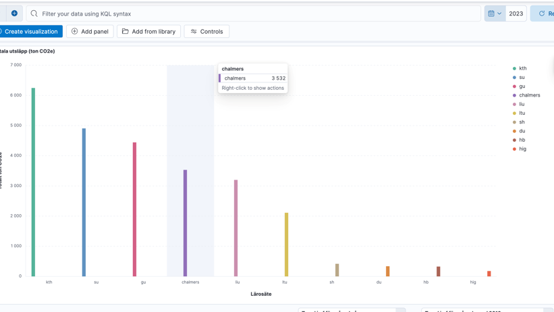Click the magnifier icon in query bar
This screenshot has width=554, height=312.
[x=34, y=14]
